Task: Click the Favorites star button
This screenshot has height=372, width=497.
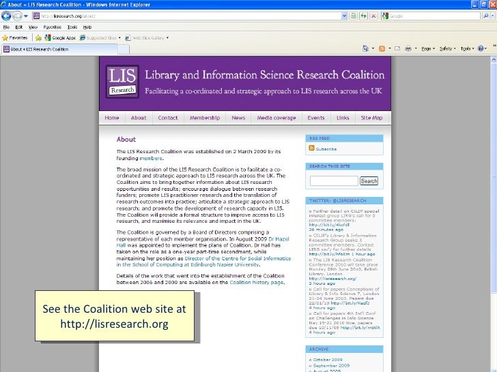Action: point(15,38)
